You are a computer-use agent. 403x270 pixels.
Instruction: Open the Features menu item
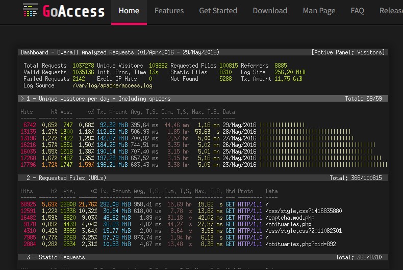169,11
